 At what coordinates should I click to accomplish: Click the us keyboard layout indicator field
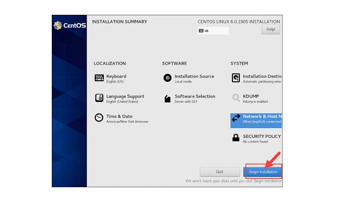pyautogui.click(x=213, y=31)
